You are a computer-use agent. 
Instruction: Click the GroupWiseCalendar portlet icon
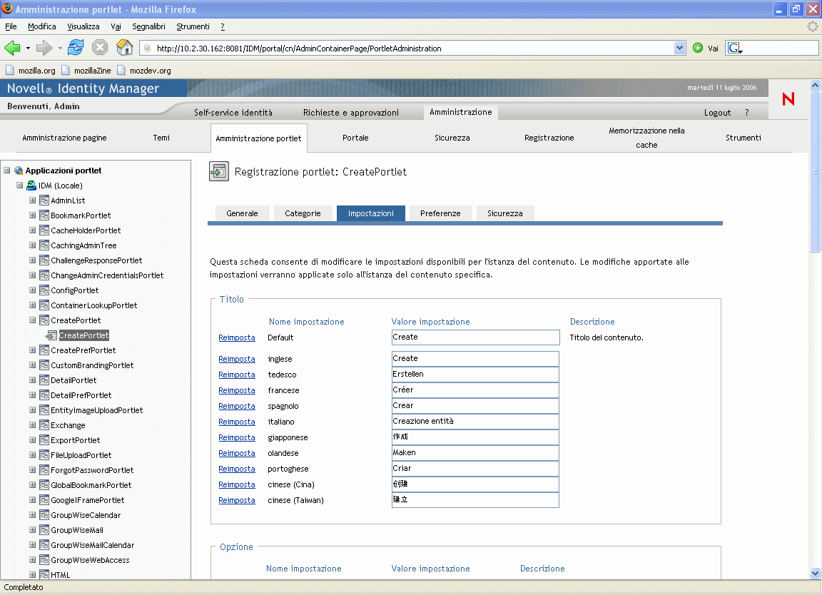click(44, 515)
